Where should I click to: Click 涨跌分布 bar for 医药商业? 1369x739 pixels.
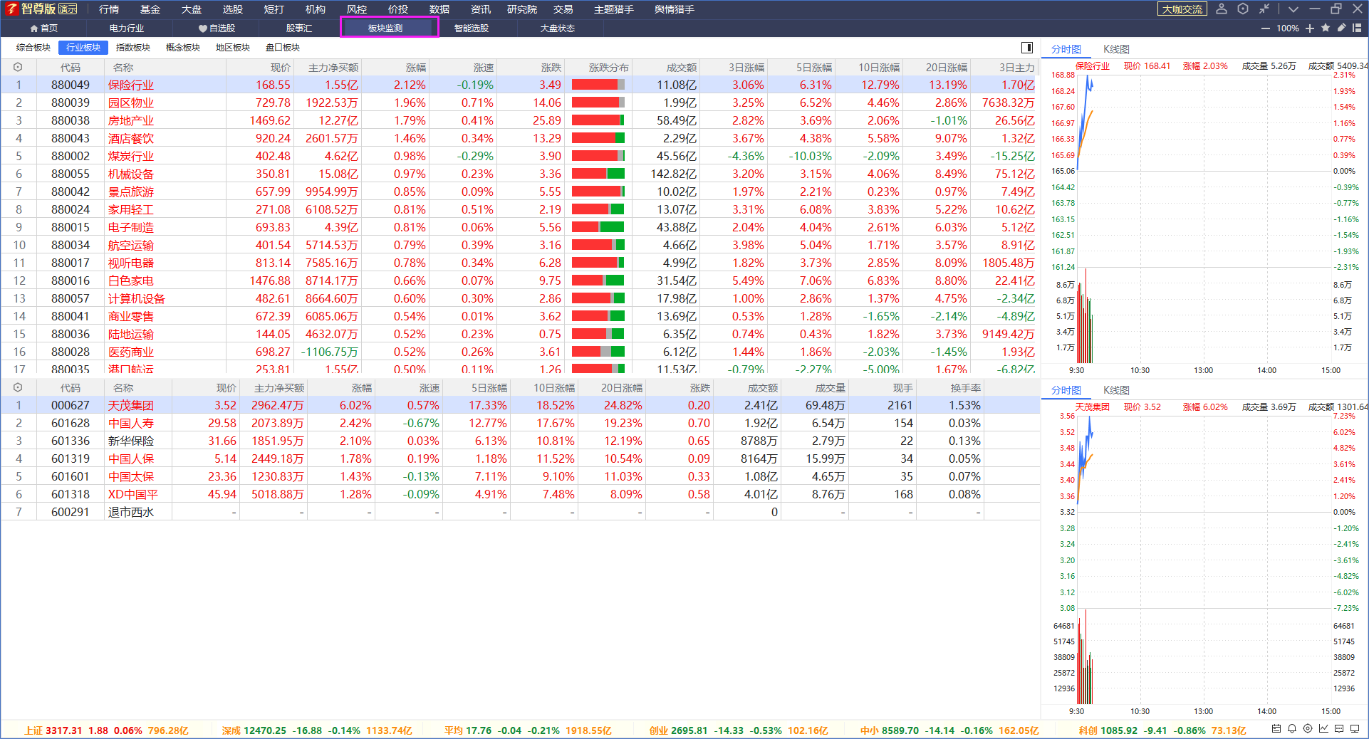pos(598,352)
